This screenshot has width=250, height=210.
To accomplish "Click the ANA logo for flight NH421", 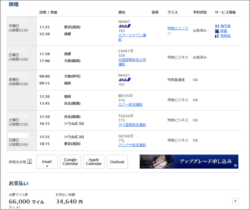I will click(125, 80).
